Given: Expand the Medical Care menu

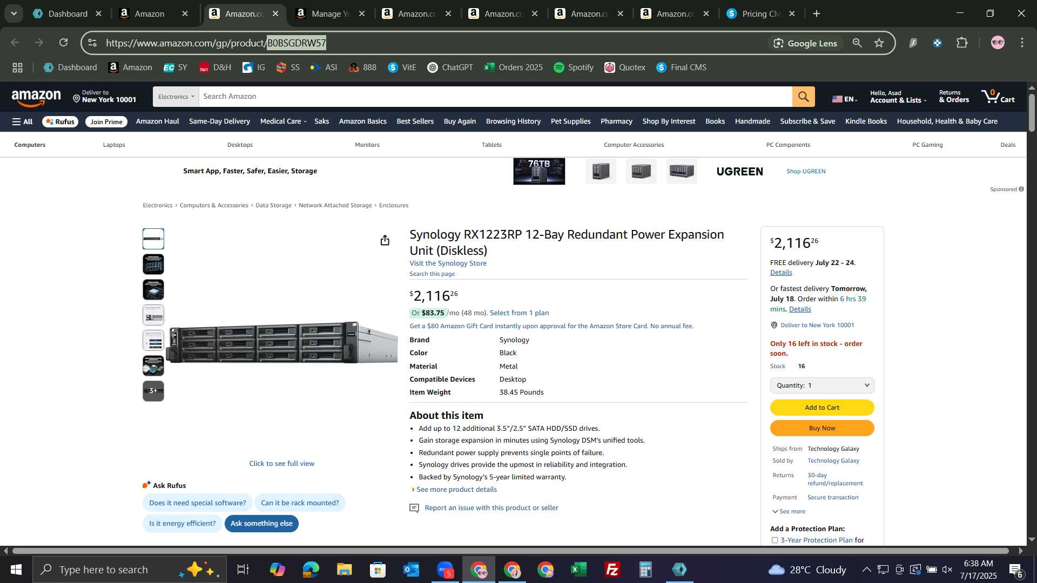Looking at the screenshot, I should tap(283, 121).
